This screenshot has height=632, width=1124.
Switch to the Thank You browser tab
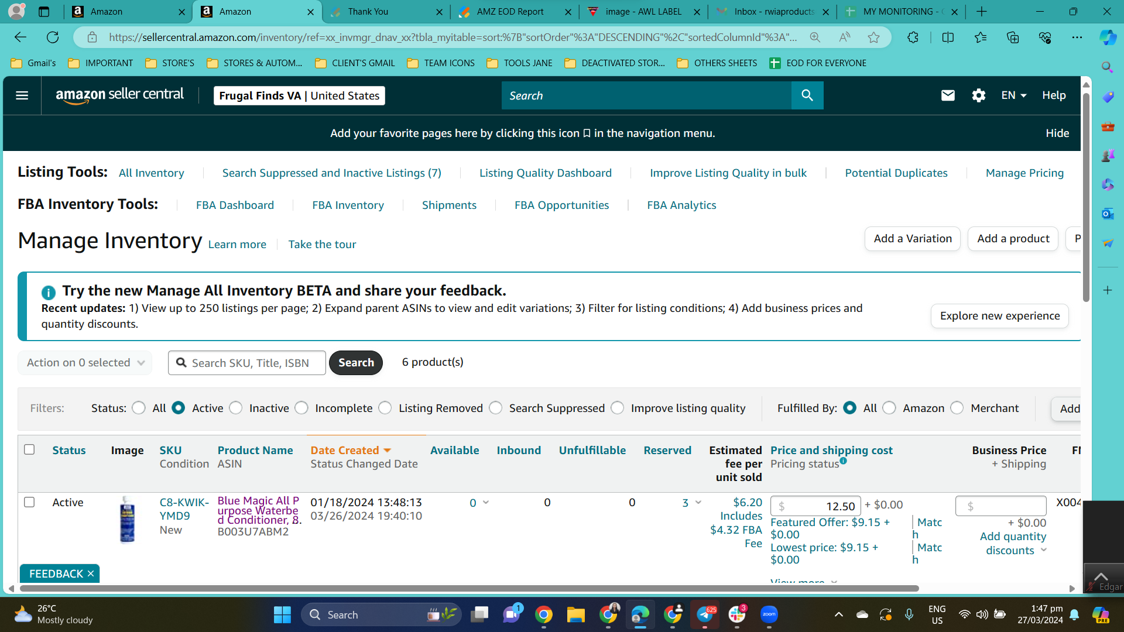(x=386, y=12)
